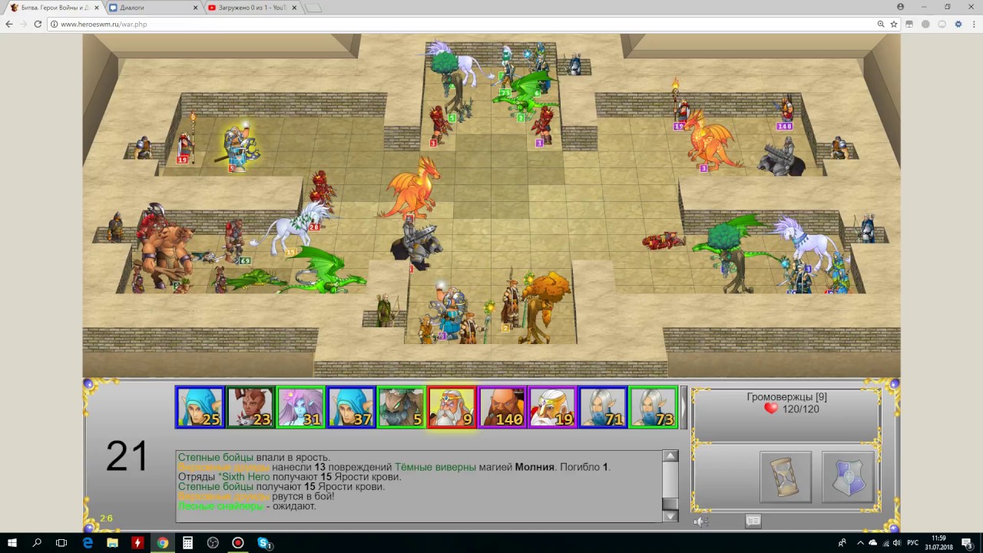Click the blue gear extension icon in the toolbar
The width and height of the screenshot is (983, 553).
coord(958,24)
